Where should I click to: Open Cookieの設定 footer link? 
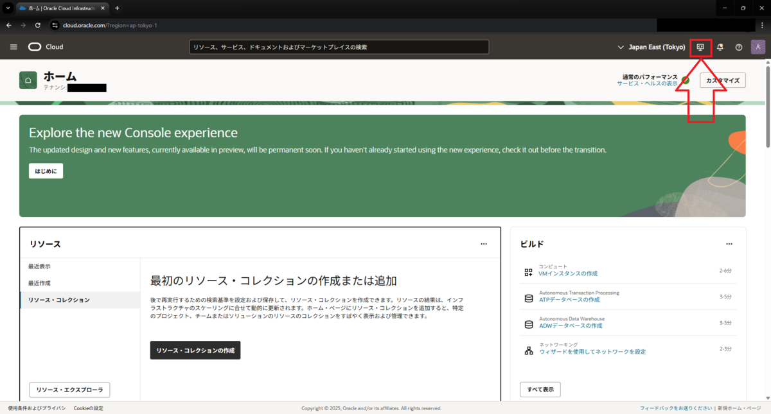(88, 408)
